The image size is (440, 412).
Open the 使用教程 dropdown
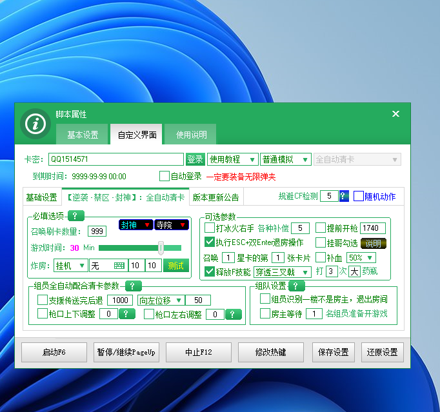point(232,159)
